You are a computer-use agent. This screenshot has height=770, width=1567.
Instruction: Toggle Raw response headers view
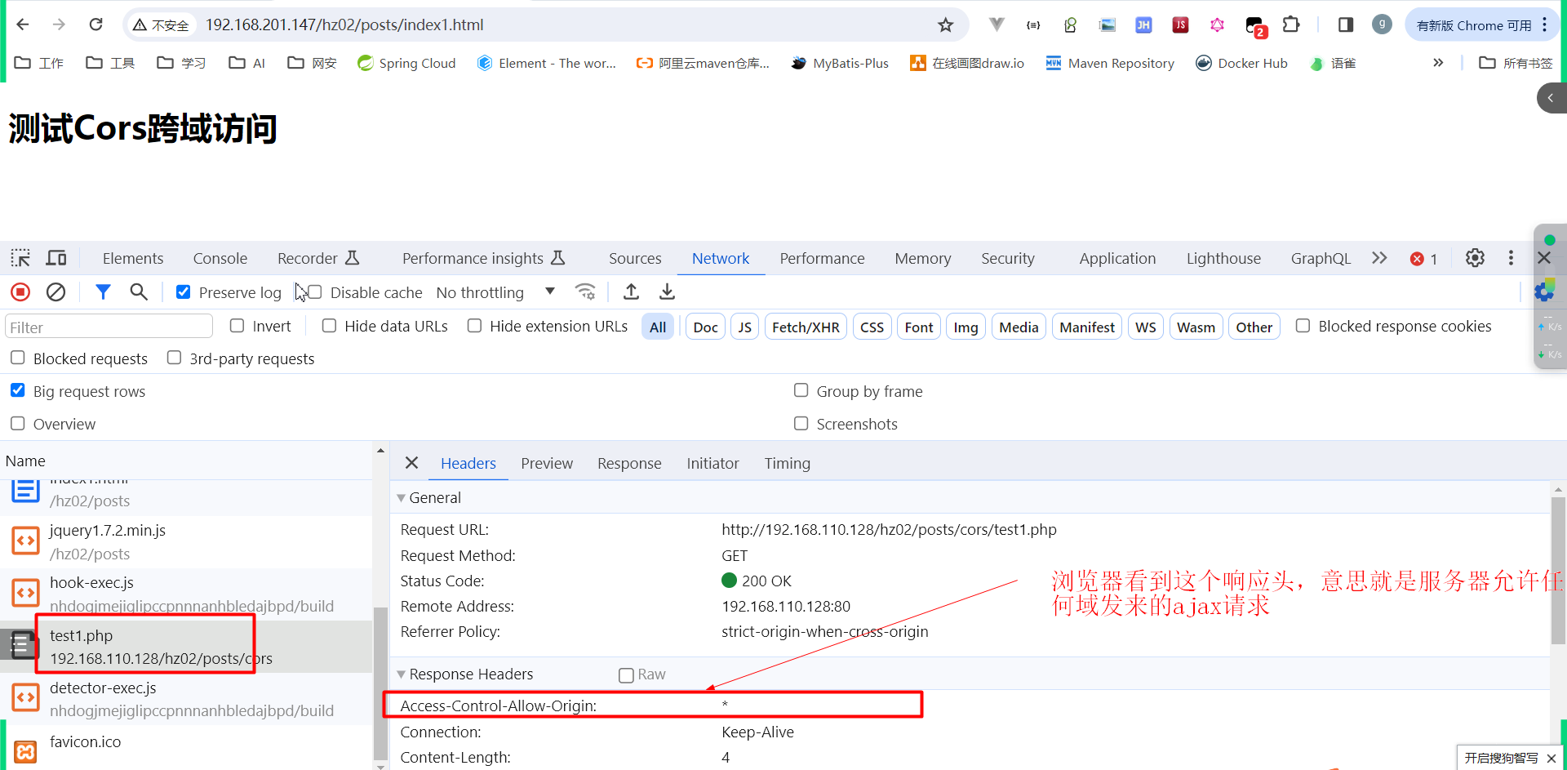coord(627,674)
